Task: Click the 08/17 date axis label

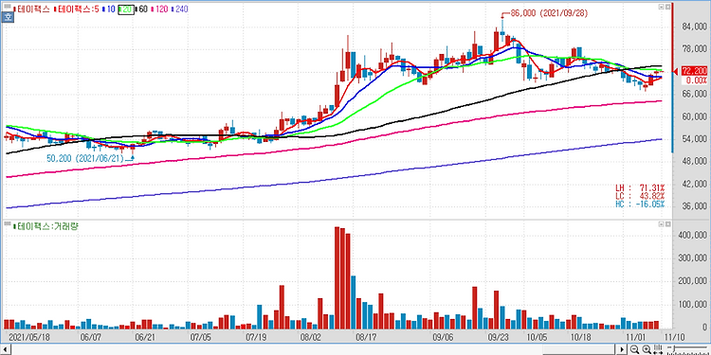Action: click(x=366, y=337)
